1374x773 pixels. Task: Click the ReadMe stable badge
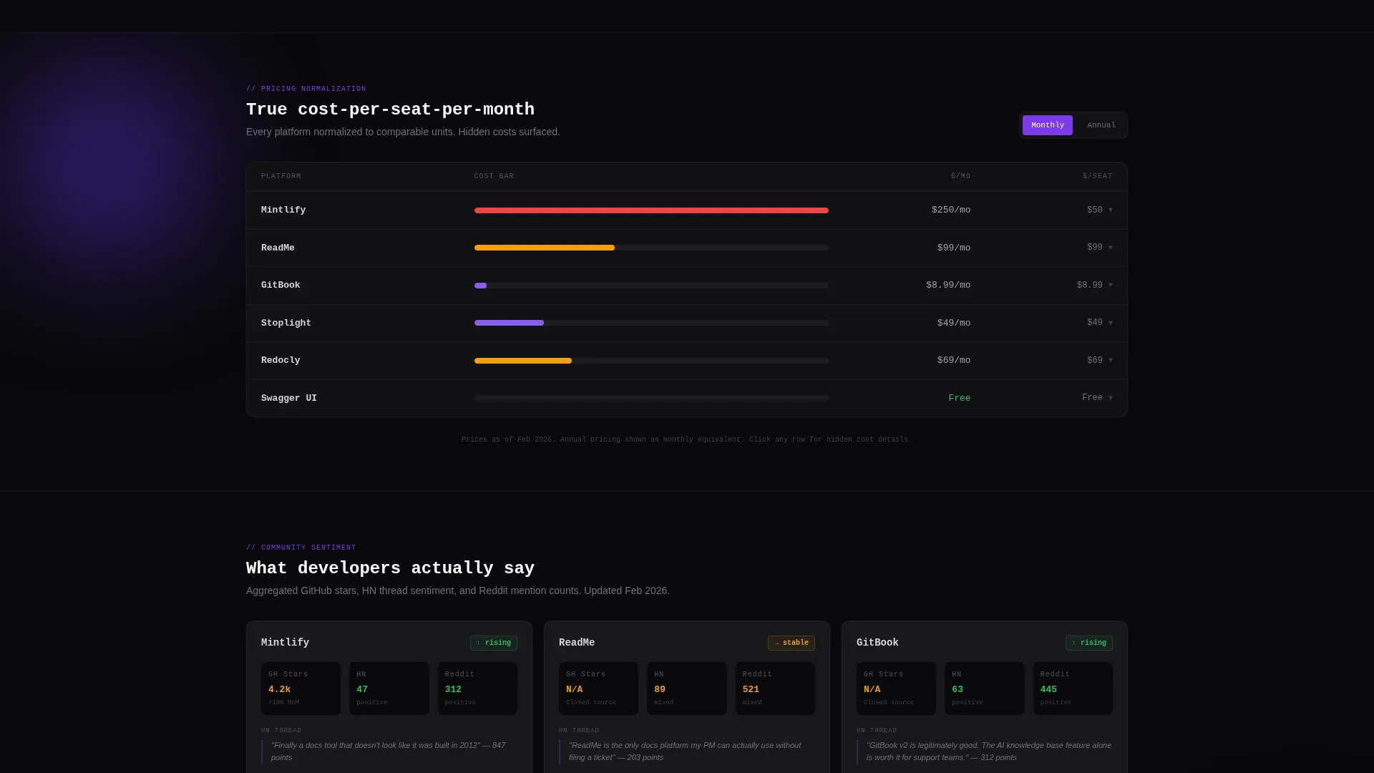[791, 643]
